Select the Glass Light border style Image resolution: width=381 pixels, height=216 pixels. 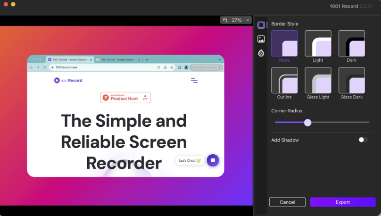click(x=318, y=80)
